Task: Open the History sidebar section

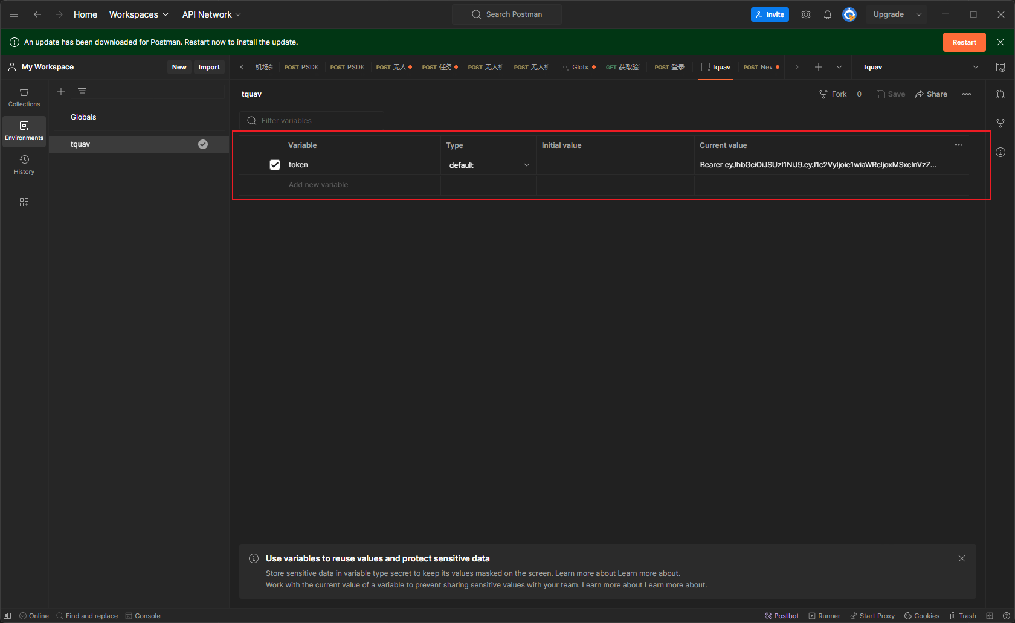Action: pyautogui.click(x=24, y=165)
